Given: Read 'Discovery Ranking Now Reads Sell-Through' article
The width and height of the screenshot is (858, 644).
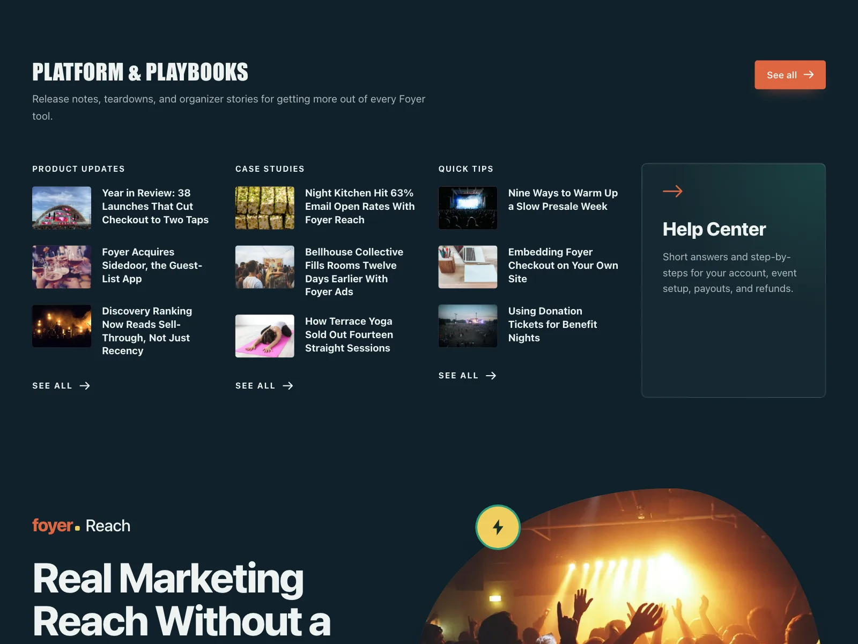Looking at the screenshot, I should [x=147, y=331].
